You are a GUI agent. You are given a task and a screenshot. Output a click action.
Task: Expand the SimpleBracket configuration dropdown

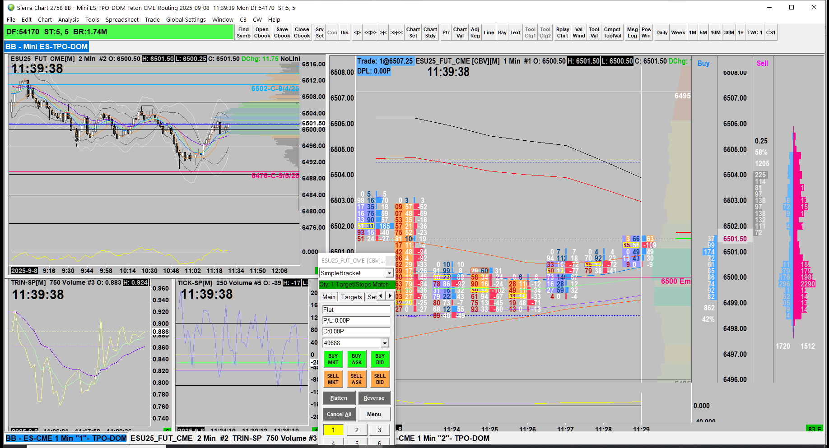click(x=389, y=273)
